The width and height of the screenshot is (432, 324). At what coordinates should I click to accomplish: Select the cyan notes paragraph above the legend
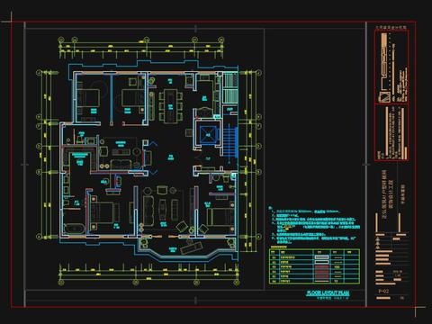[314, 225]
